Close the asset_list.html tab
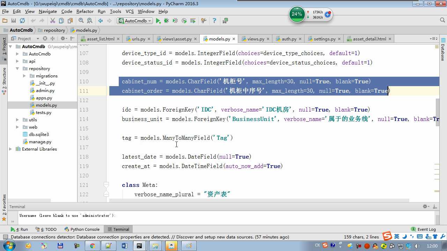Screen dimensions: 447x251 click(118, 39)
